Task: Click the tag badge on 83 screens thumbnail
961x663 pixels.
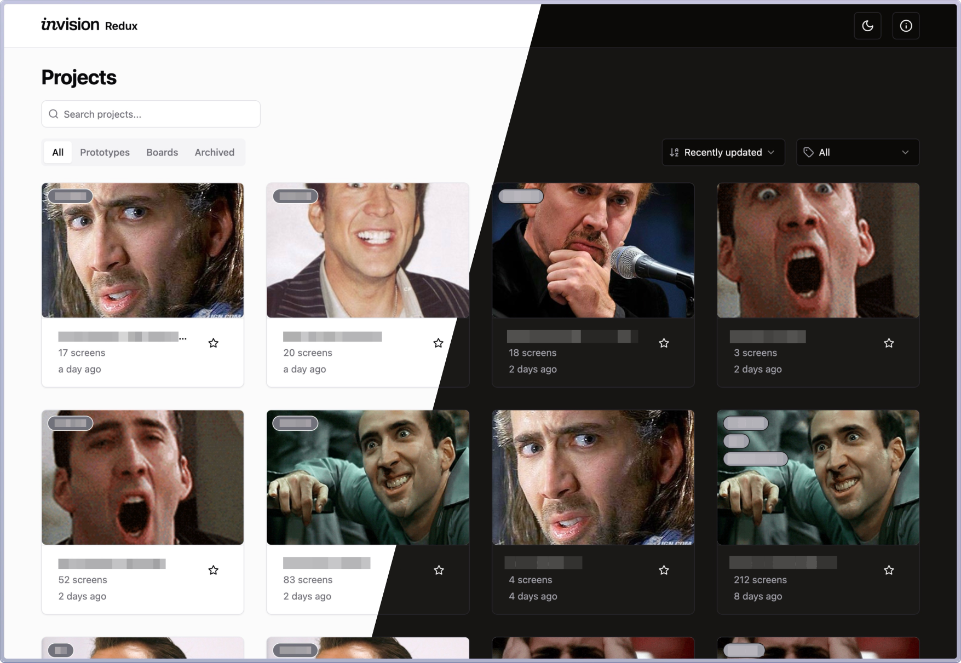Action: [x=296, y=423]
